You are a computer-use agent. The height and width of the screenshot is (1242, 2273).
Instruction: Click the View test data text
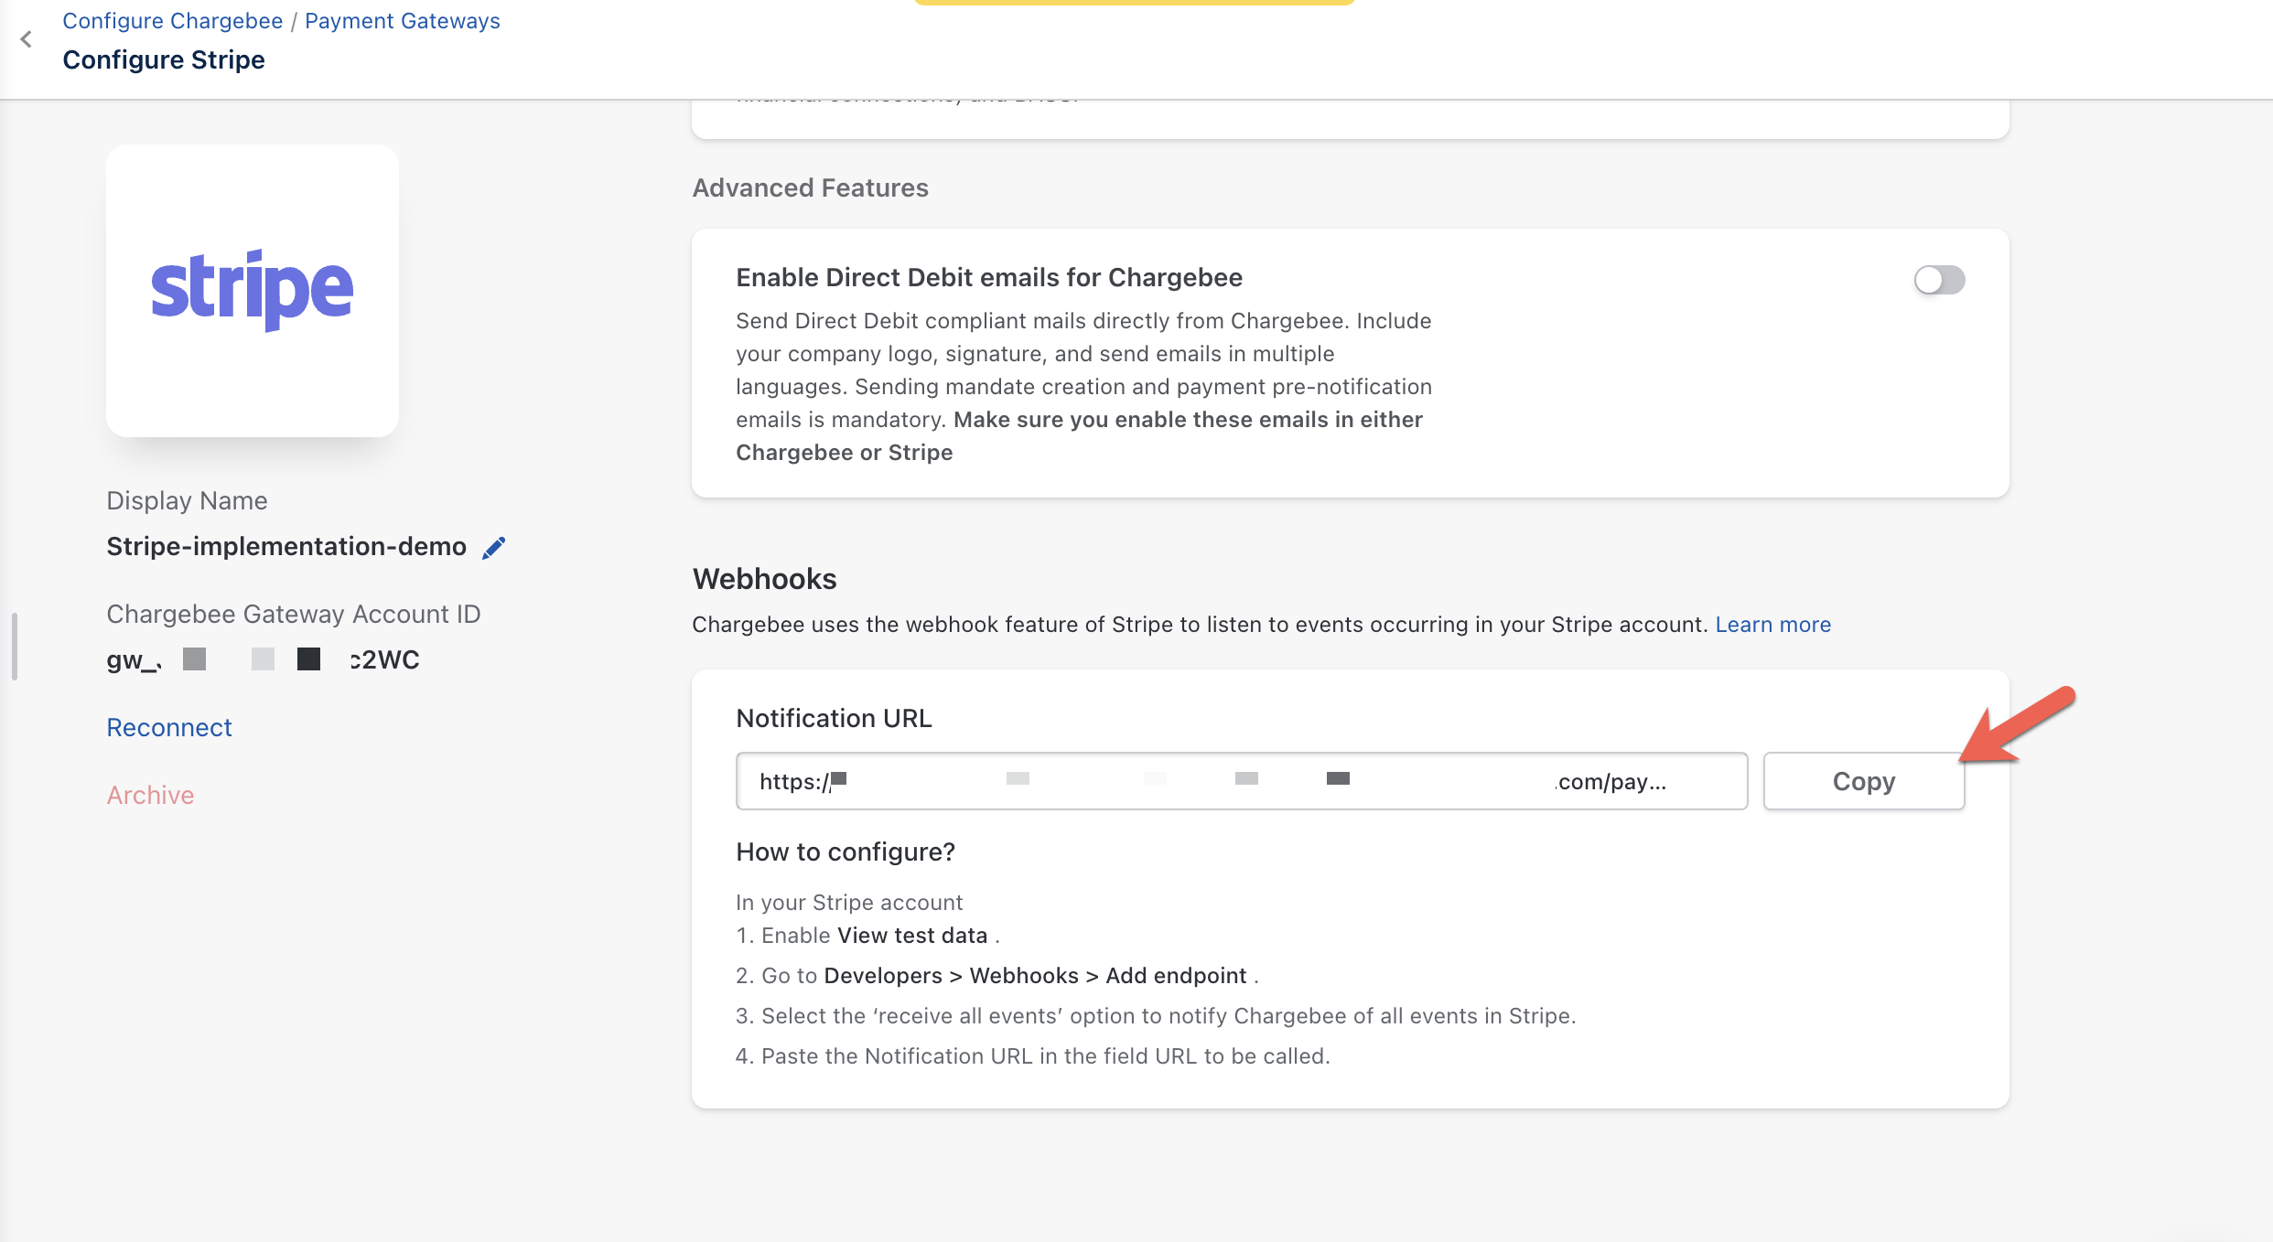click(911, 936)
